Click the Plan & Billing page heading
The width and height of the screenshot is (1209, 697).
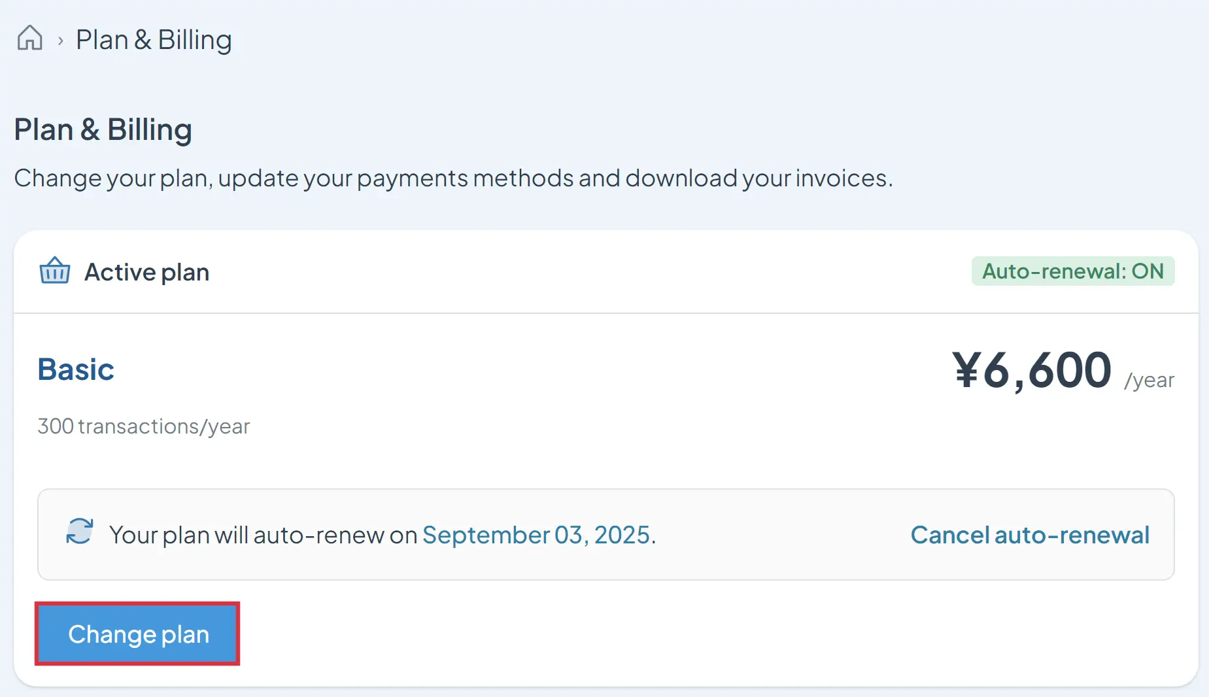click(103, 129)
